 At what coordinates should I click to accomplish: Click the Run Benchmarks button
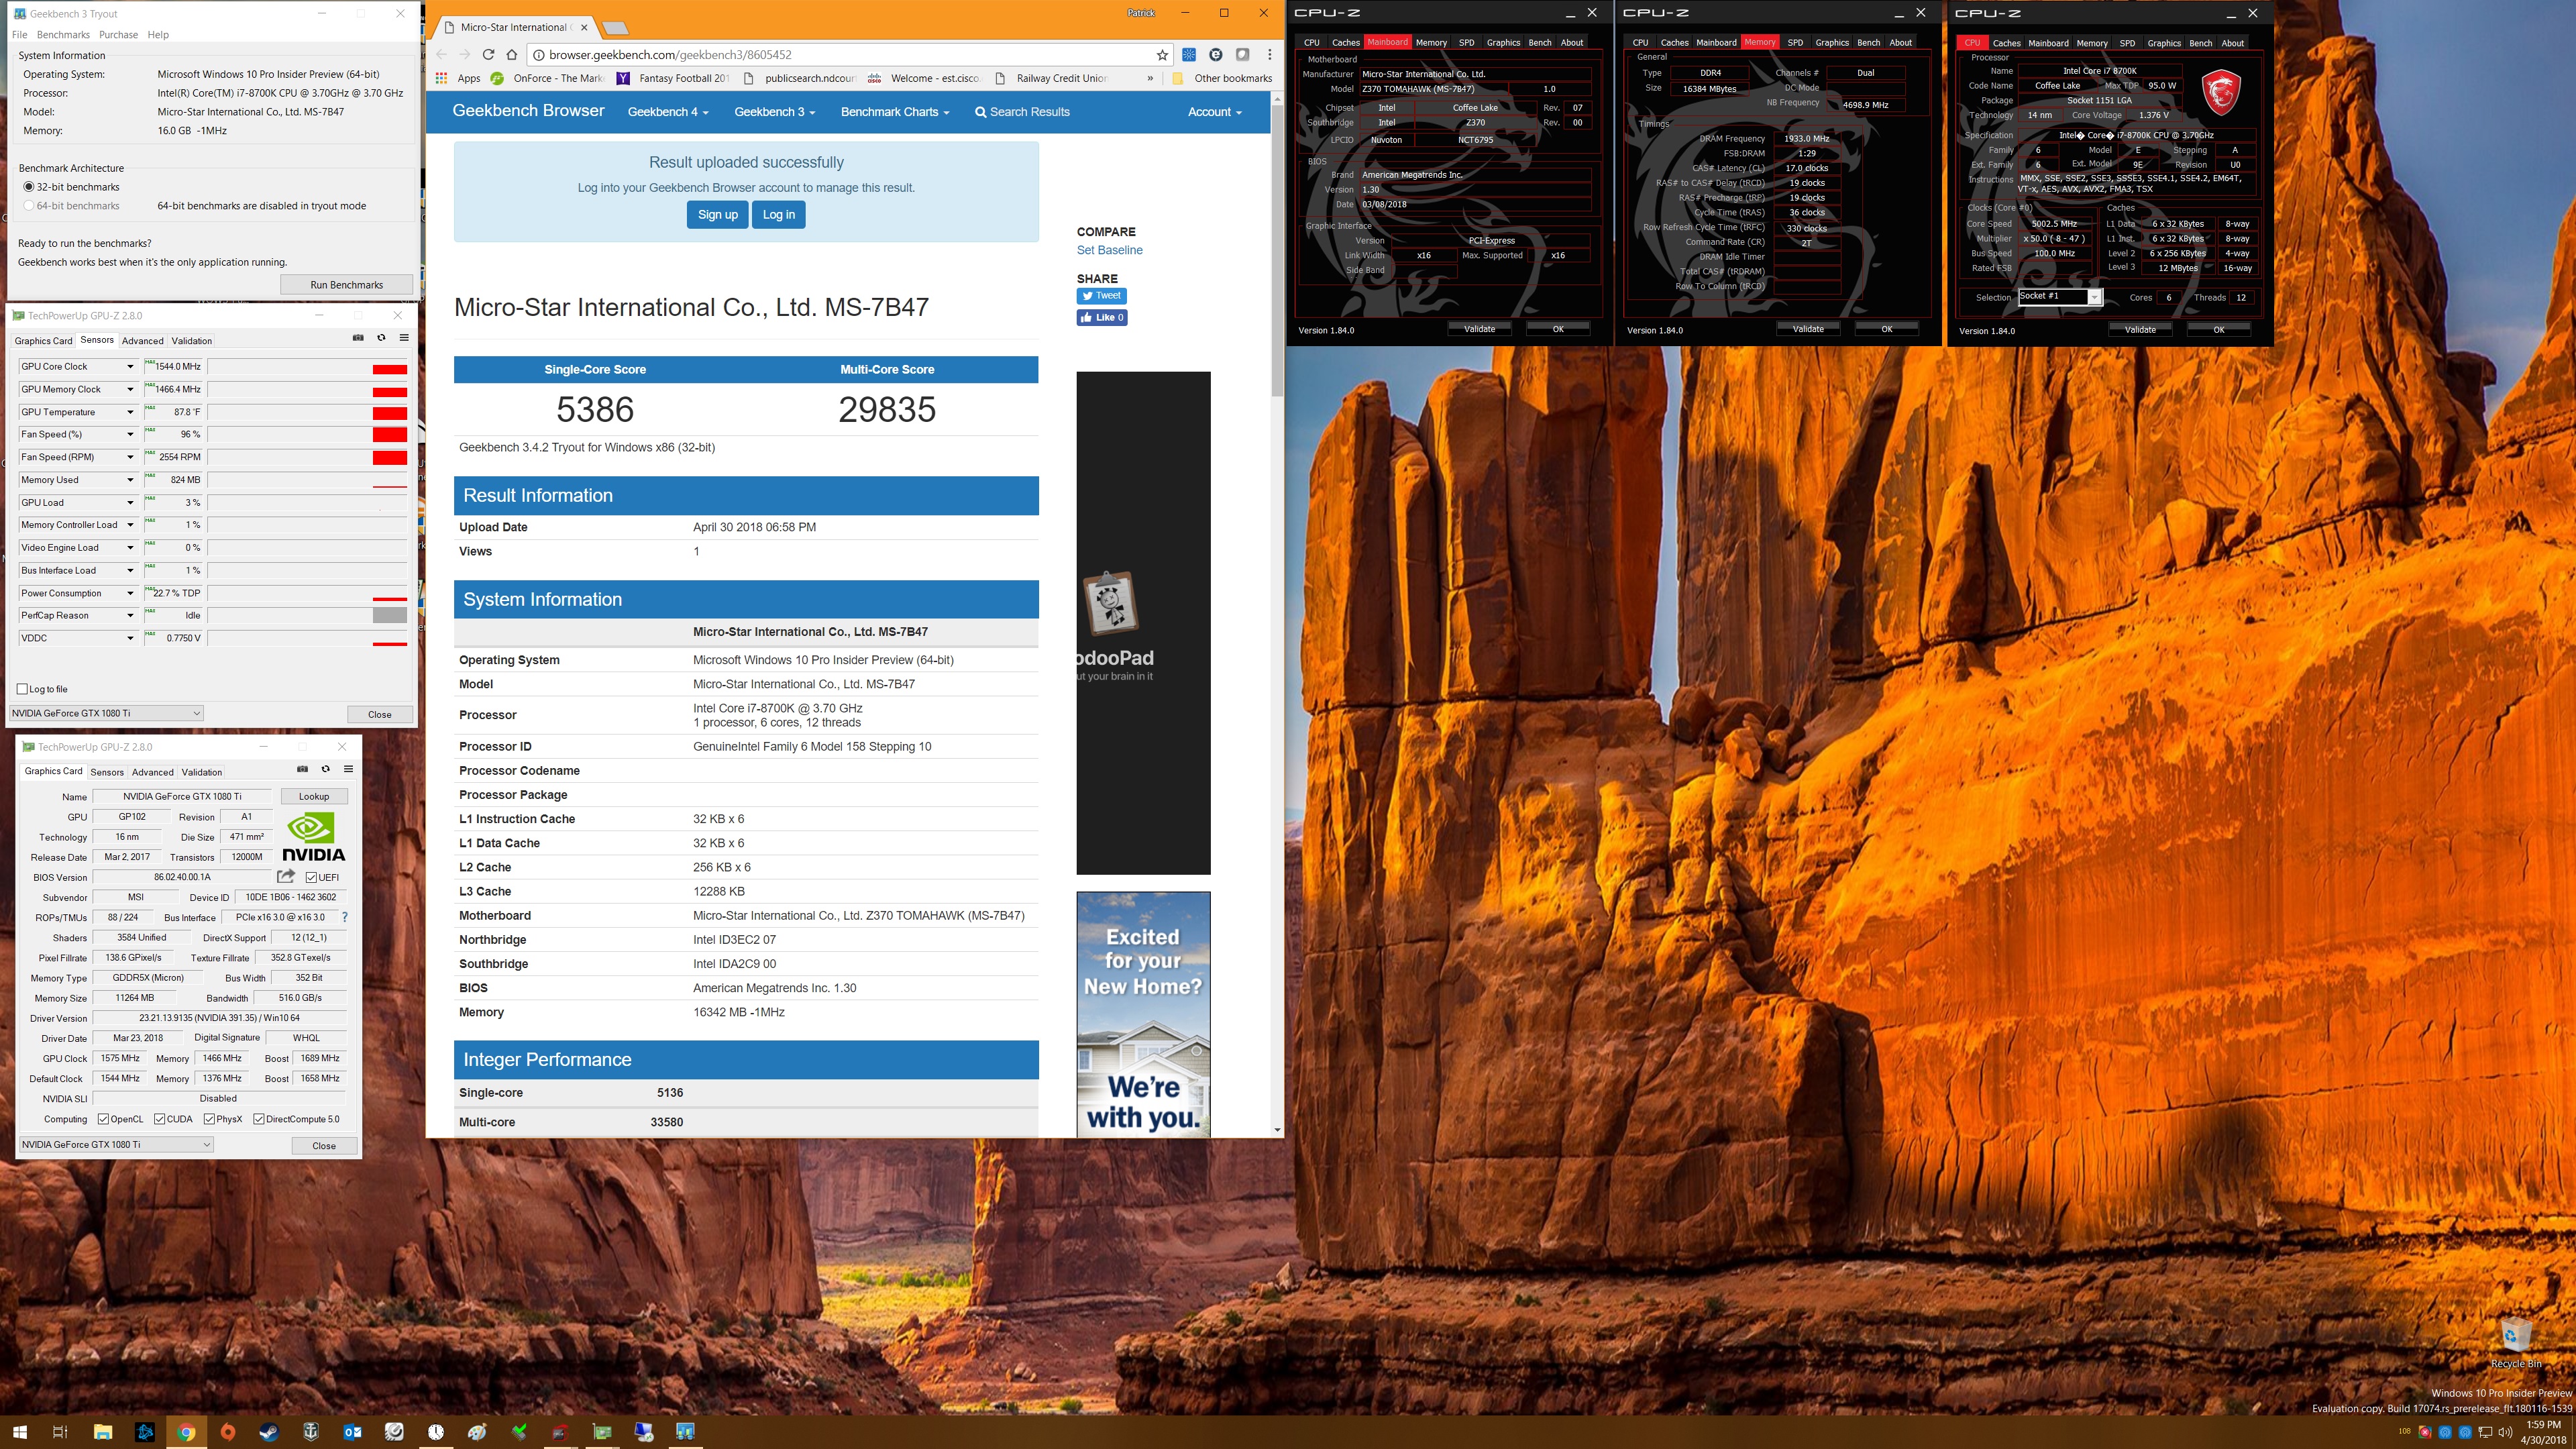(x=347, y=285)
